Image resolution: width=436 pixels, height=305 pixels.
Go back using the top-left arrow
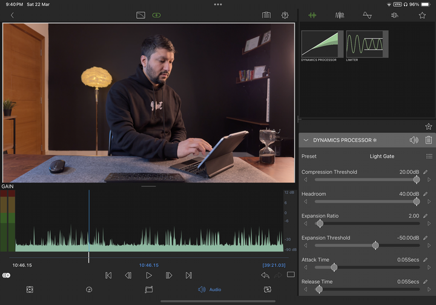pos(12,15)
